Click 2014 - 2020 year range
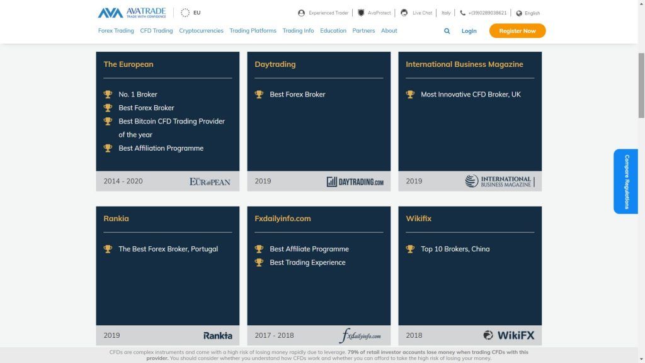Screen dimensions: 645x363 (x=123, y=181)
